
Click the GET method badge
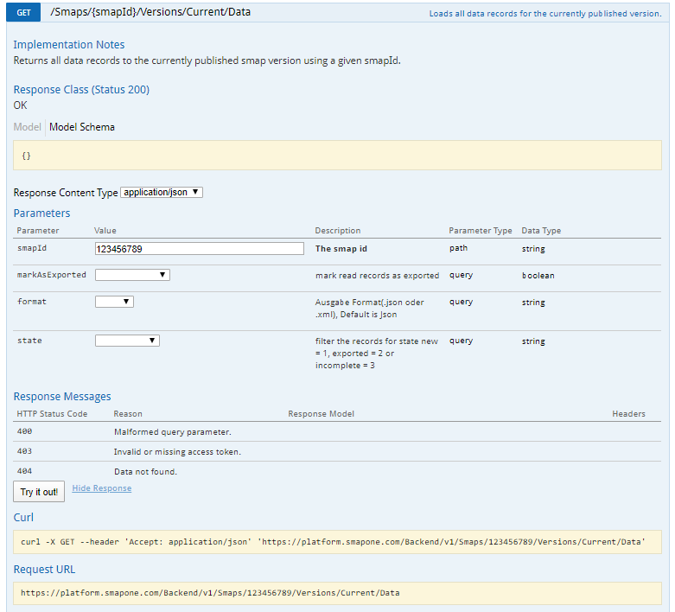[x=23, y=12]
